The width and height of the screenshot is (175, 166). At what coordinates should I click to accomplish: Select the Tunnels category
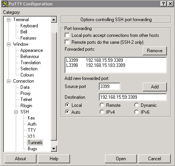click(35, 143)
